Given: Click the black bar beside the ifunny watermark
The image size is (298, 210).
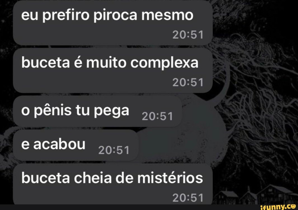Looking at the screenshot, I should (x=129, y=207).
